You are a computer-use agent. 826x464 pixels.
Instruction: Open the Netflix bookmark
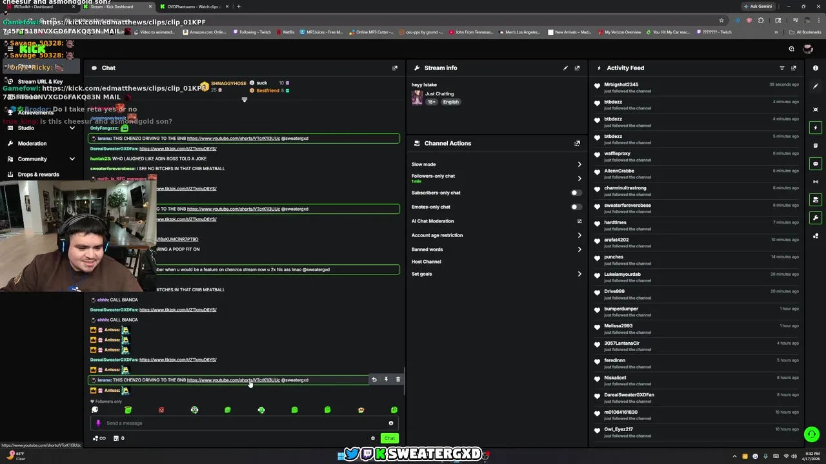(x=285, y=32)
